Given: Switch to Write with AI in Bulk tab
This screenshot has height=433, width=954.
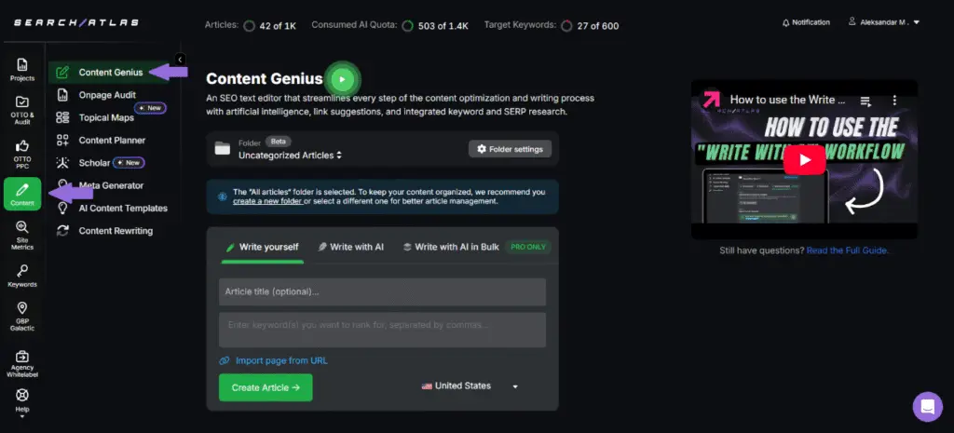Looking at the screenshot, I should 451,247.
